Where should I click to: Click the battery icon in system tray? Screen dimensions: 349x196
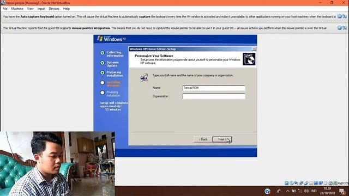(x=294, y=191)
